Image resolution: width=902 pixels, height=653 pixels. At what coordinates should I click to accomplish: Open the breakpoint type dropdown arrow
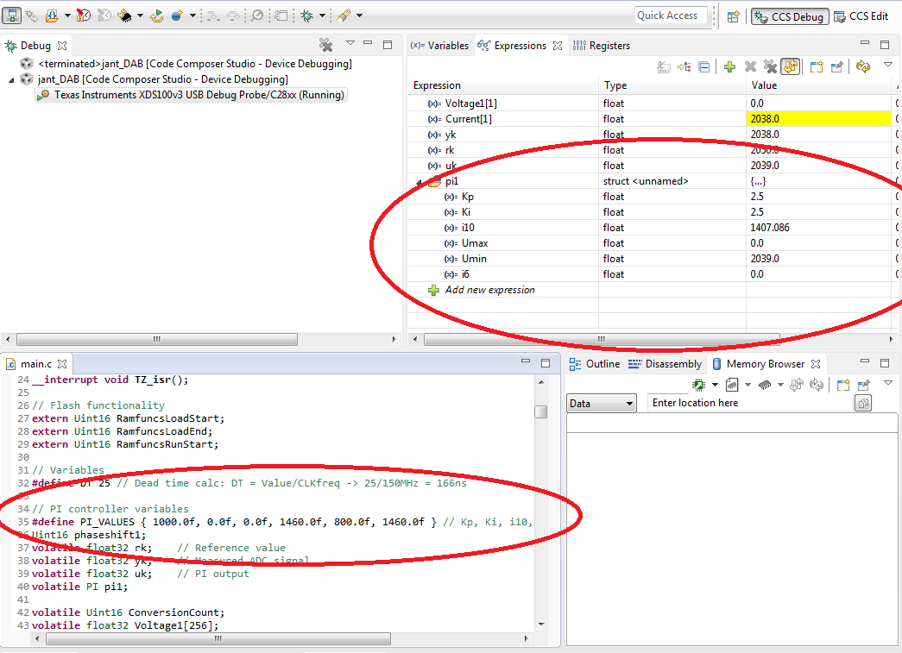click(x=192, y=16)
